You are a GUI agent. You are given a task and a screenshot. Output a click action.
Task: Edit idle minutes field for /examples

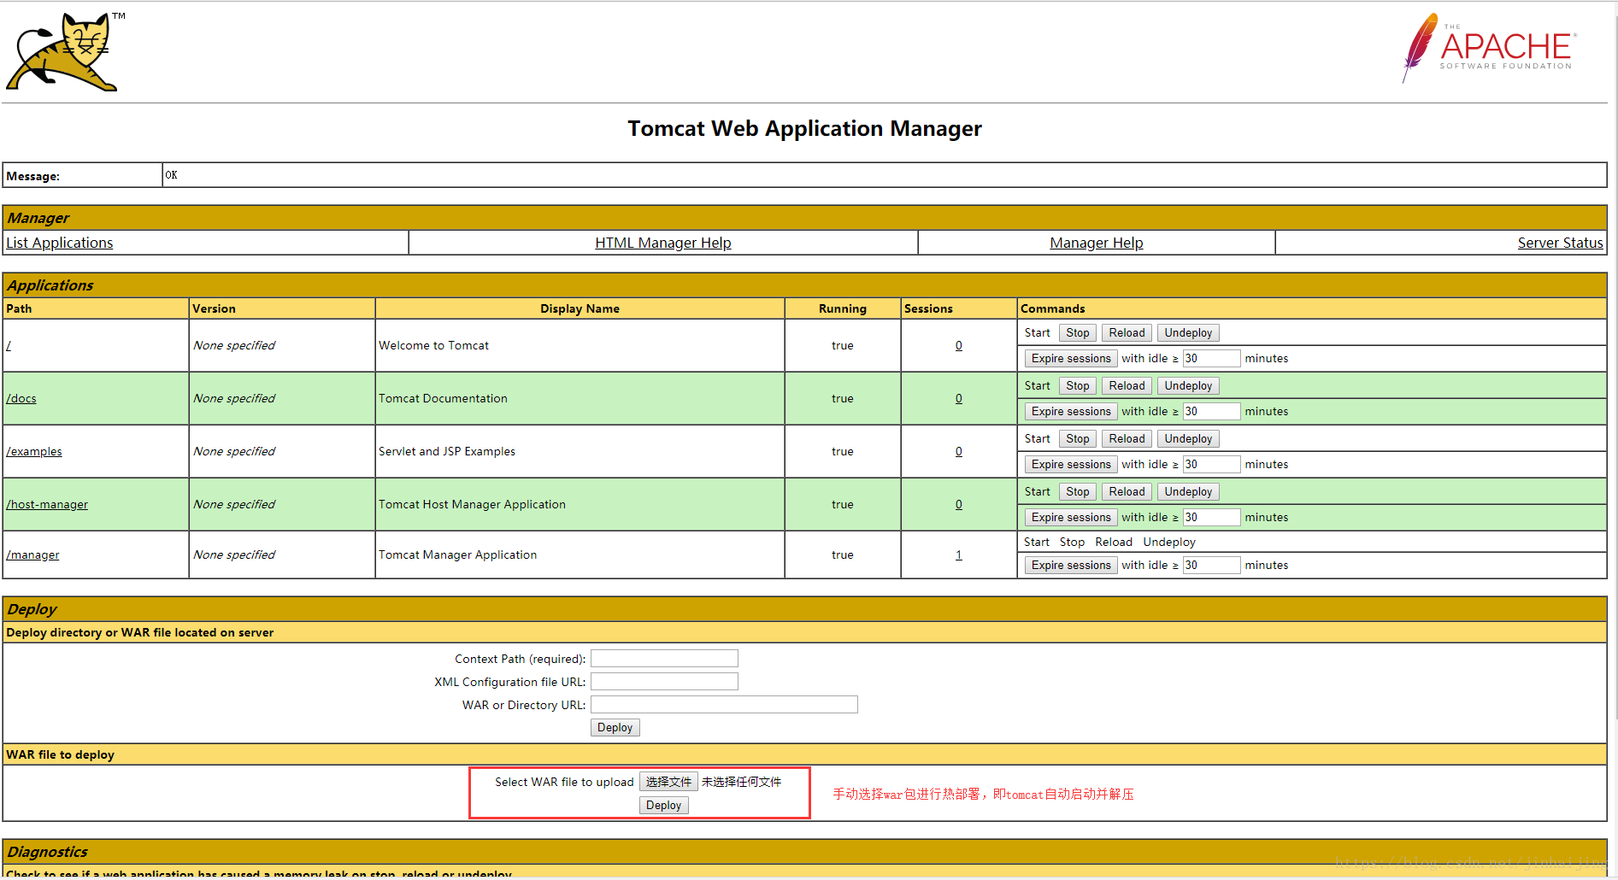1211,465
